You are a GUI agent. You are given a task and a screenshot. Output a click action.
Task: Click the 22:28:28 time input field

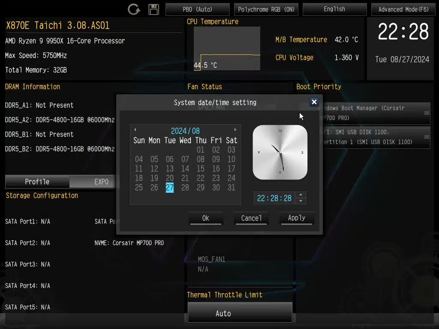(274, 198)
